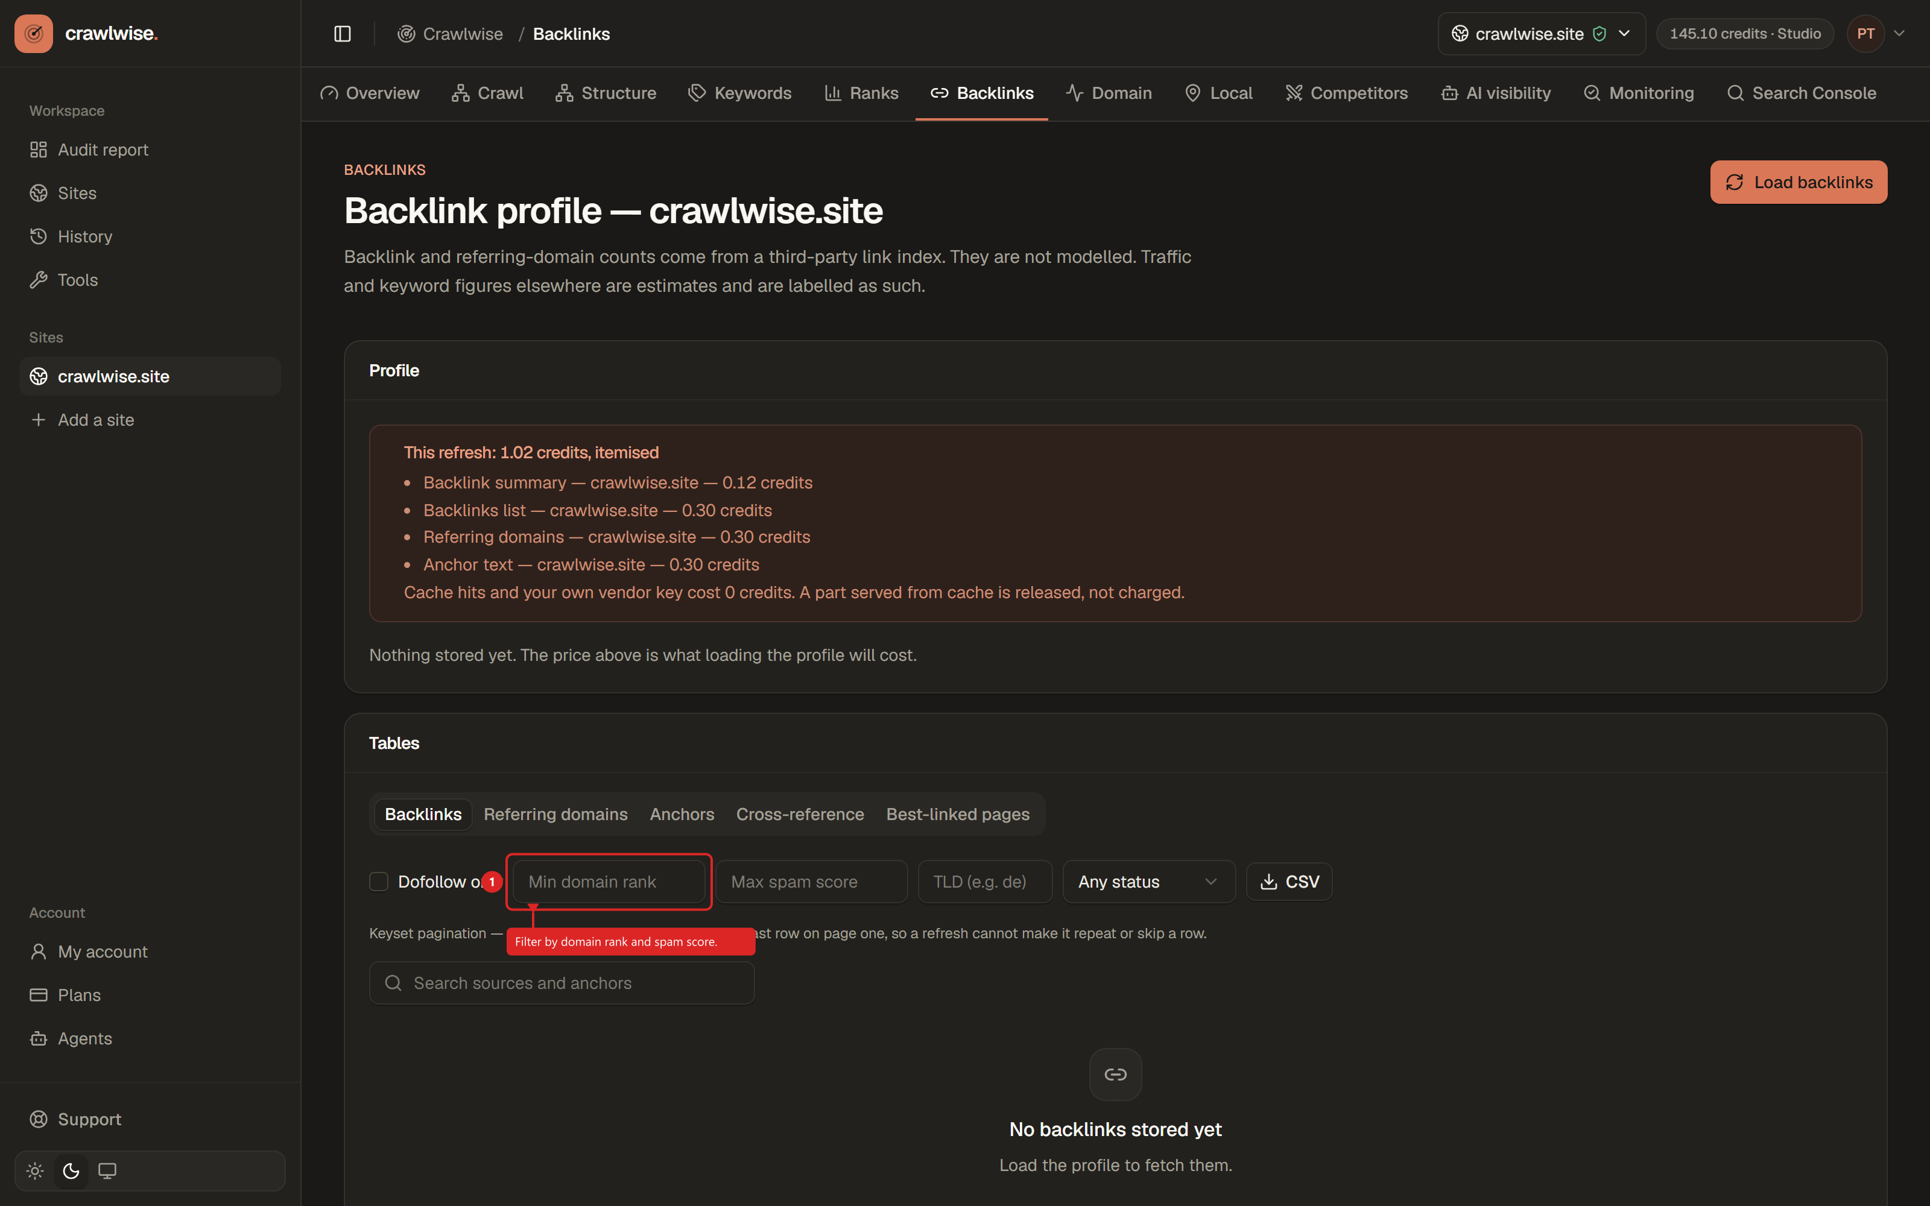Click the AI visibility robot icon
Viewport: 1930px width, 1206px height.
1449,93
